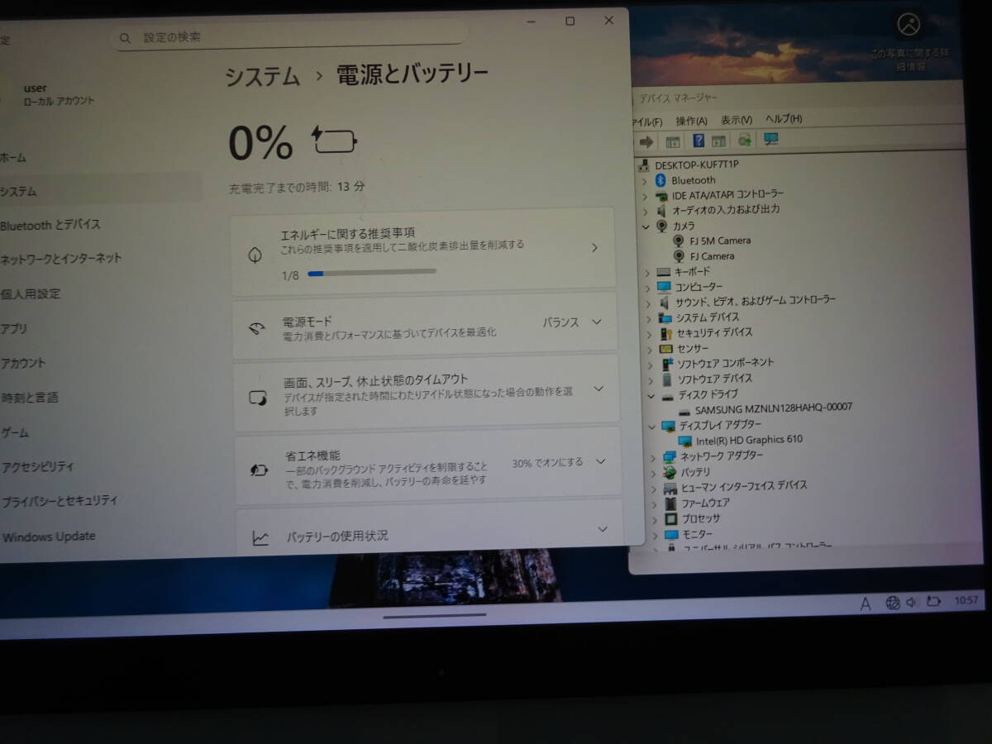The width and height of the screenshot is (992, 744).
Task: Collapse the ディスプレイ アダプター node
Action: pos(652,427)
